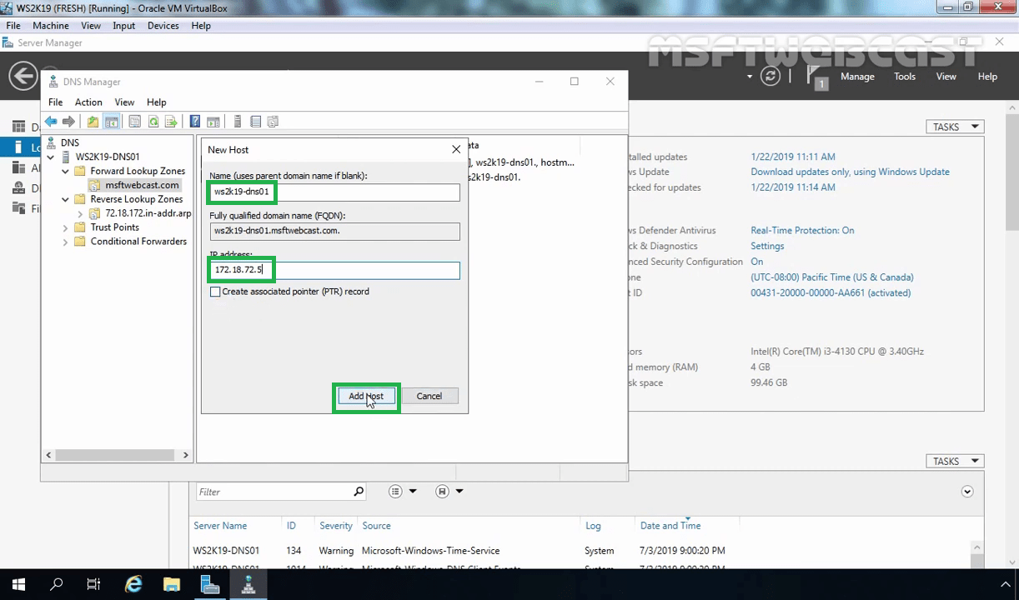Image resolution: width=1019 pixels, height=600 pixels.
Task: Toggle Show/Hide Console Tree toolbar icon
Action: coord(111,122)
